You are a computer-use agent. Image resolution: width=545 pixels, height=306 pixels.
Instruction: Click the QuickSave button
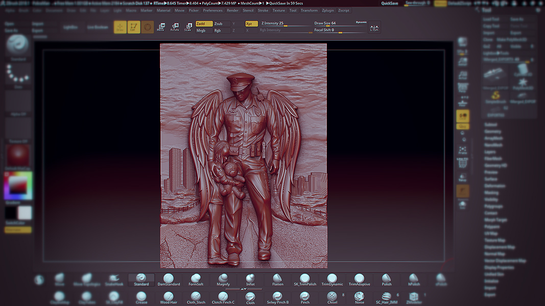389,3
